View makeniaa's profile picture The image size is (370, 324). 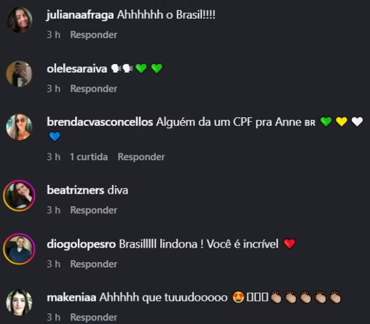coord(19,302)
